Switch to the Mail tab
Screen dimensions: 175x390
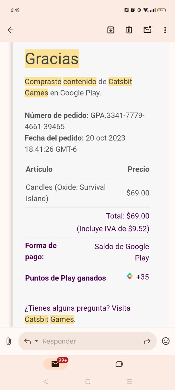click(55, 364)
